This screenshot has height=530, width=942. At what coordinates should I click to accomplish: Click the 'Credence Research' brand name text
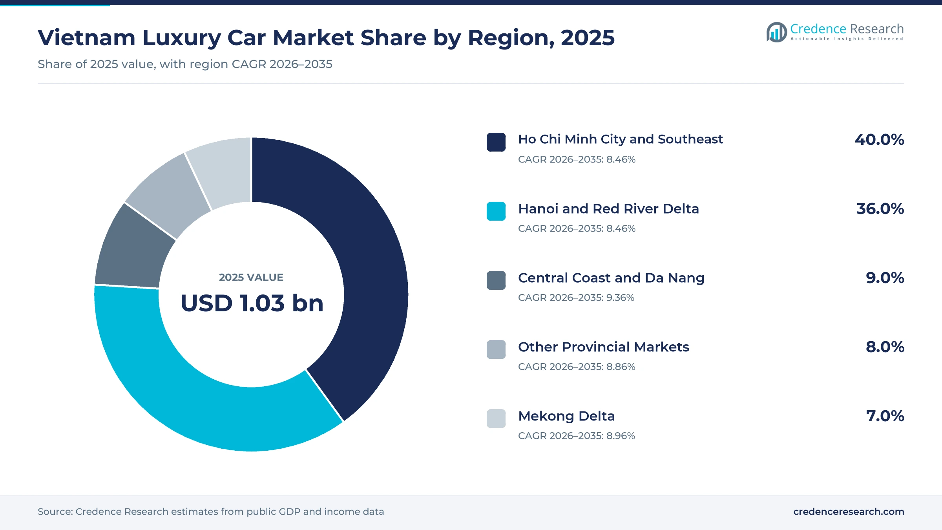(x=847, y=29)
